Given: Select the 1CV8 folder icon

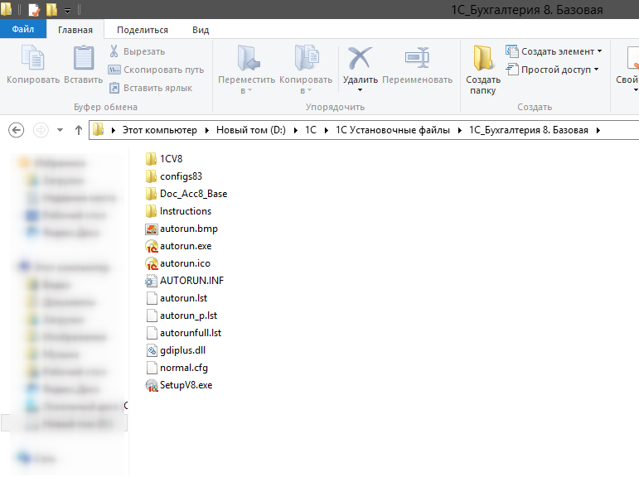Looking at the screenshot, I should (x=151, y=158).
